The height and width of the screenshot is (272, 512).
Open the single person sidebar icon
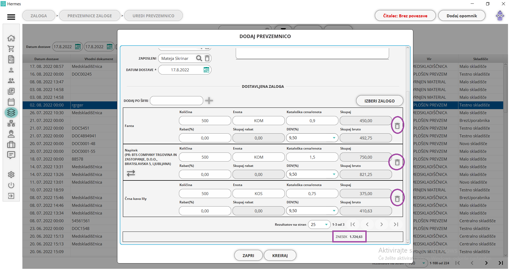pyautogui.click(x=11, y=70)
